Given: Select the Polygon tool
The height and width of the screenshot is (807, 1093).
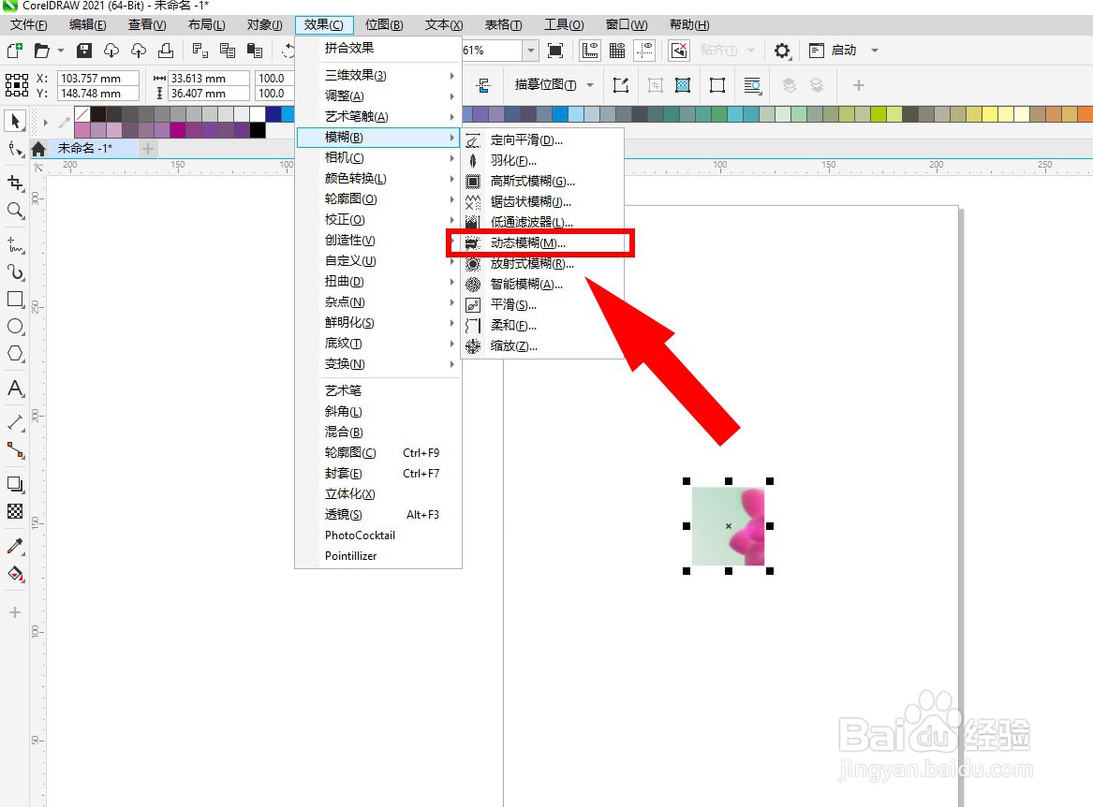Looking at the screenshot, I should pos(15,354).
